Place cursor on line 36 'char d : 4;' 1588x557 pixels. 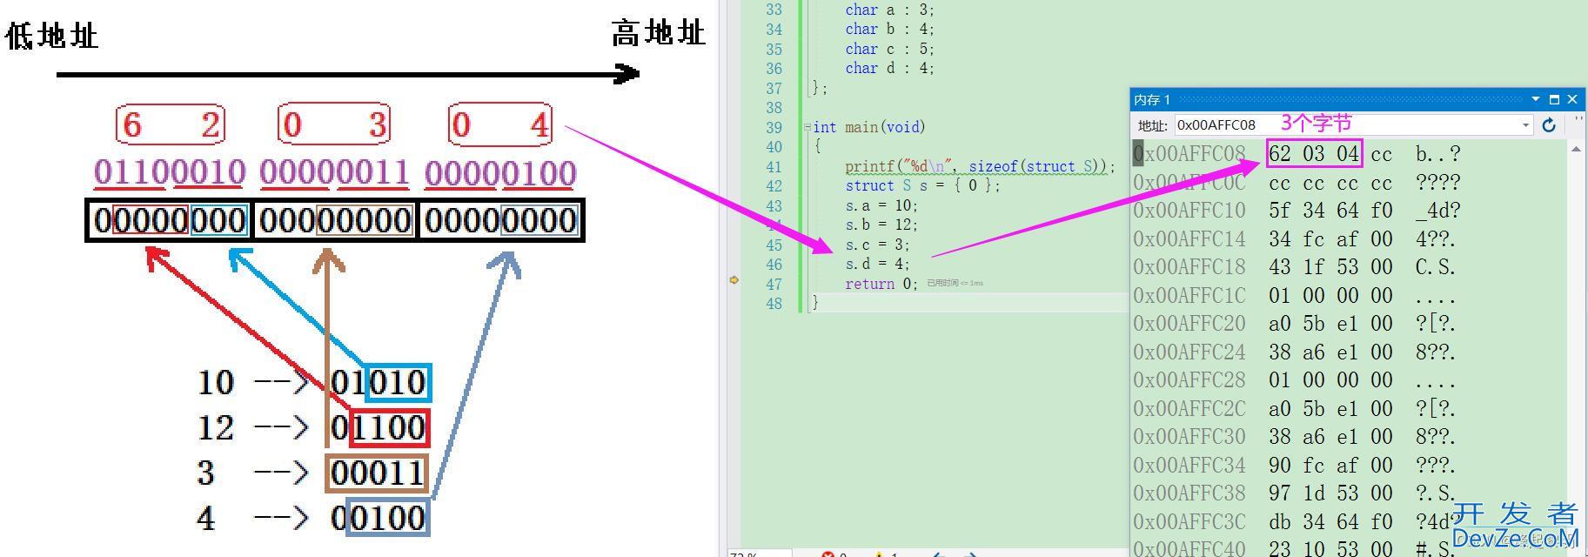pos(889,68)
